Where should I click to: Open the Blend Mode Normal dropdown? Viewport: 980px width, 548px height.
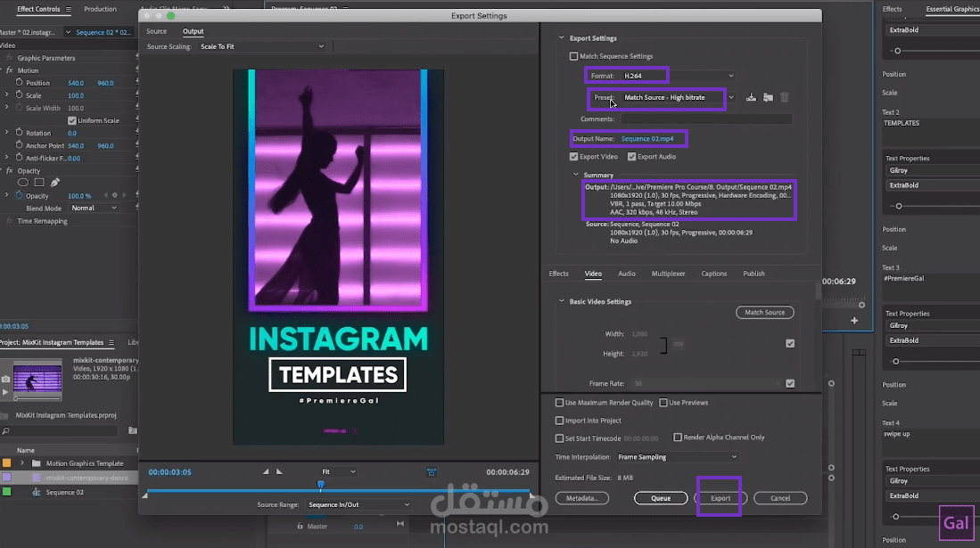click(x=94, y=209)
